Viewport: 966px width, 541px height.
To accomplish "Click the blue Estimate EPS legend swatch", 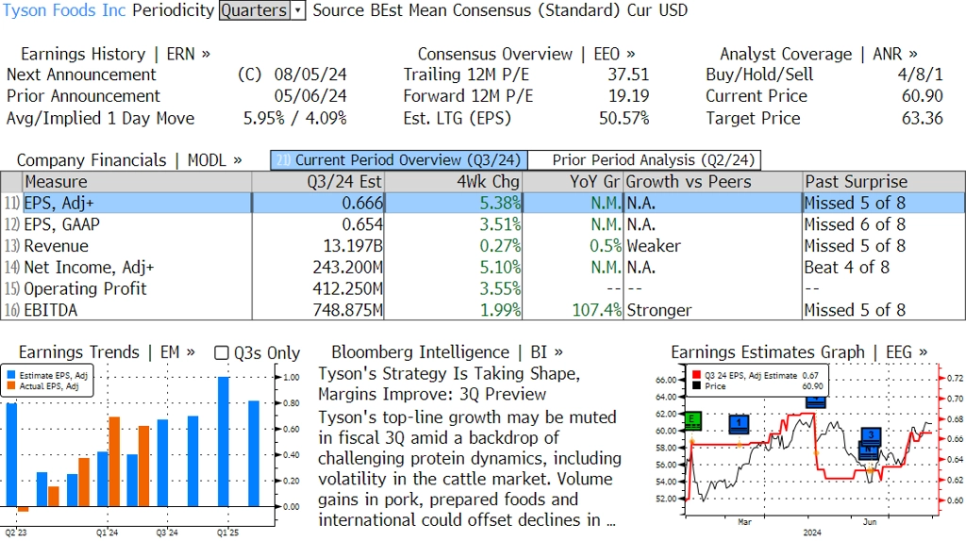I will pyautogui.click(x=11, y=375).
